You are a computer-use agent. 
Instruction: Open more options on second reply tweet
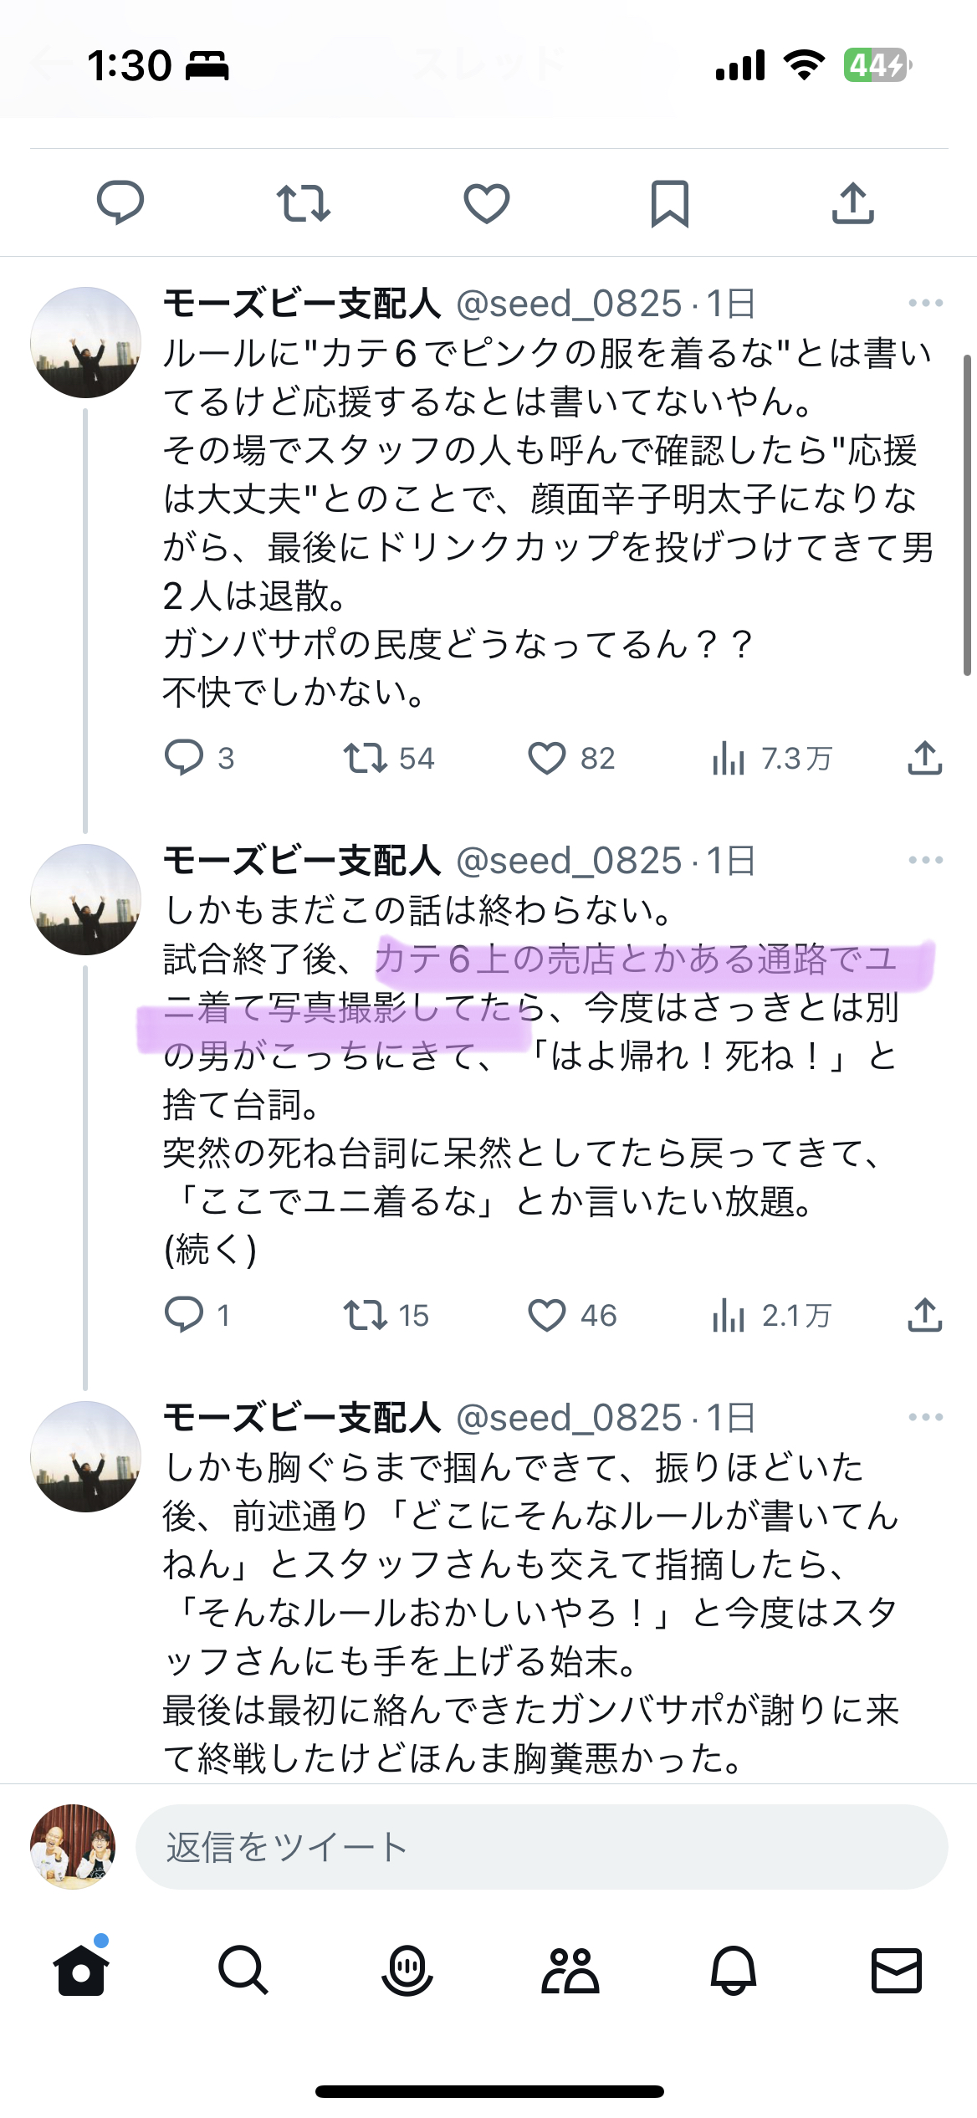925,861
